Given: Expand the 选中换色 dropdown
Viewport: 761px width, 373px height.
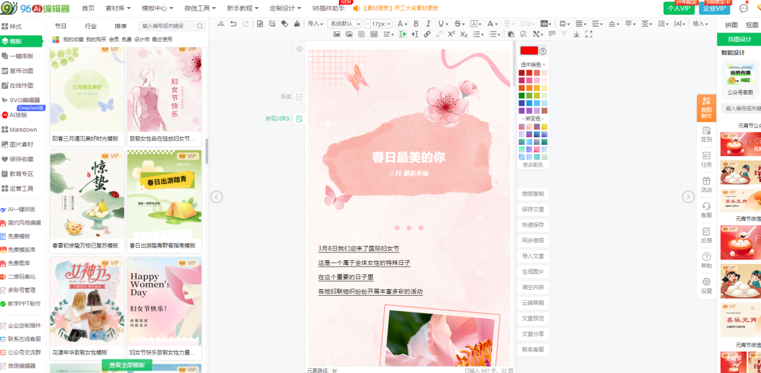Looking at the screenshot, I should 533,65.
